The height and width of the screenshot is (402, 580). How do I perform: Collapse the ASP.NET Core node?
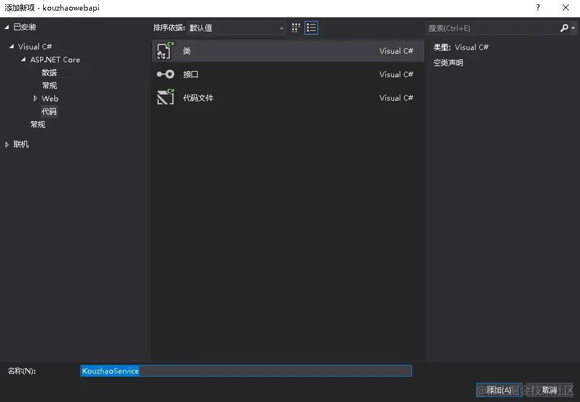pyautogui.click(x=23, y=59)
